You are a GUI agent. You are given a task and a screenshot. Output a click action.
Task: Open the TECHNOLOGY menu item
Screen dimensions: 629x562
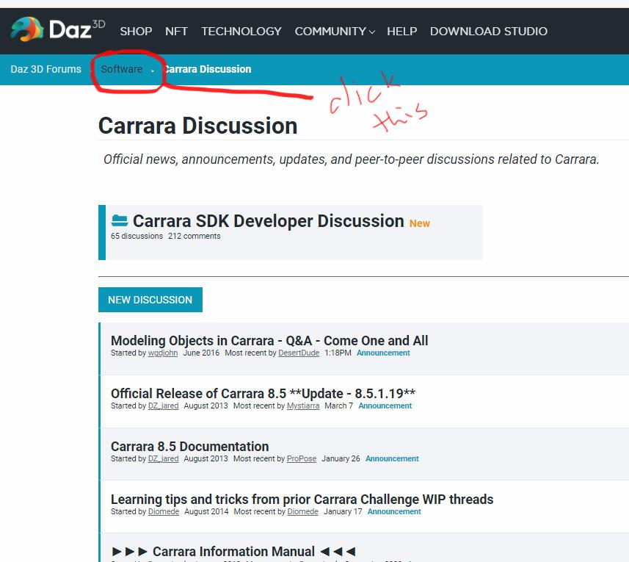coord(241,32)
